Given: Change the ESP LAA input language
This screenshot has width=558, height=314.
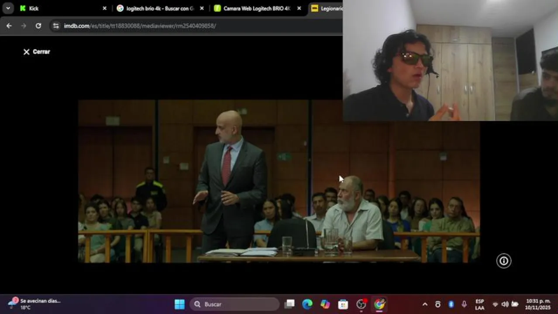Looking at the screenshot, I should pos(479,304).
